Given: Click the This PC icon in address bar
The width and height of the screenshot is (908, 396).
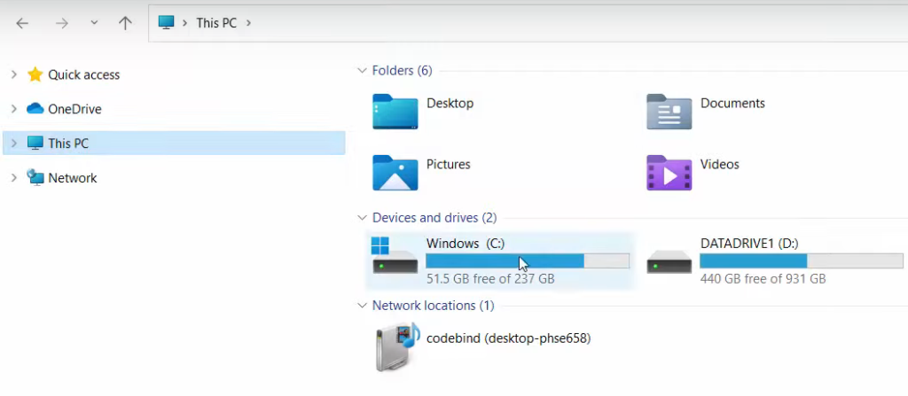Looking at the screenshot, I should pyautogui.click(x=166, y=22).
